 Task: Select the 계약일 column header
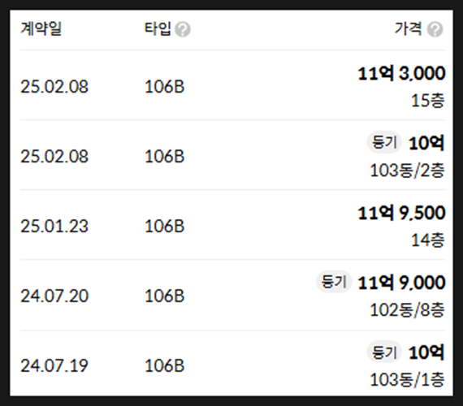pyautogui.click(x=41, y=29)
